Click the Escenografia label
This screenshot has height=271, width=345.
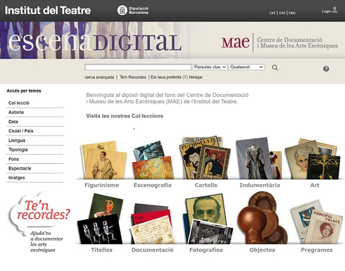click(x=152, y=185)
